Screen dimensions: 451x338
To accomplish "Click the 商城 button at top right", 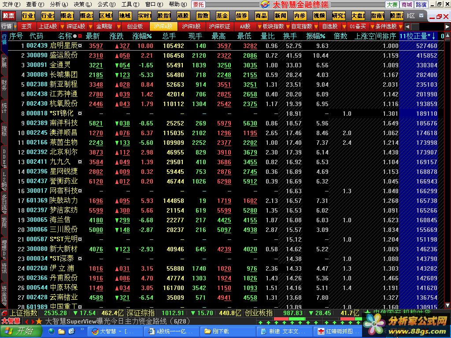I will pyautogui.click(x=407, y=4).
